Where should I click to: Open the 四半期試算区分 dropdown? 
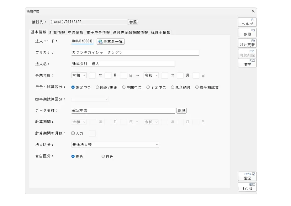point(90,99)
